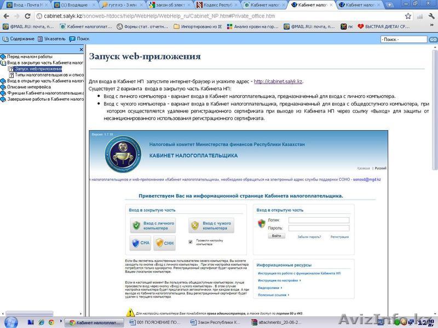This screenshot has width=438, height=328.
Task: Click the bookmark star in address bar
Action: tap(408, 16)
